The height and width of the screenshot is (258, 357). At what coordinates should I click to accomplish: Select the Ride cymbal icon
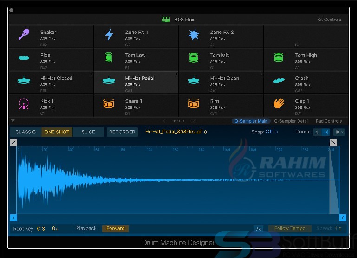[24, 58]
